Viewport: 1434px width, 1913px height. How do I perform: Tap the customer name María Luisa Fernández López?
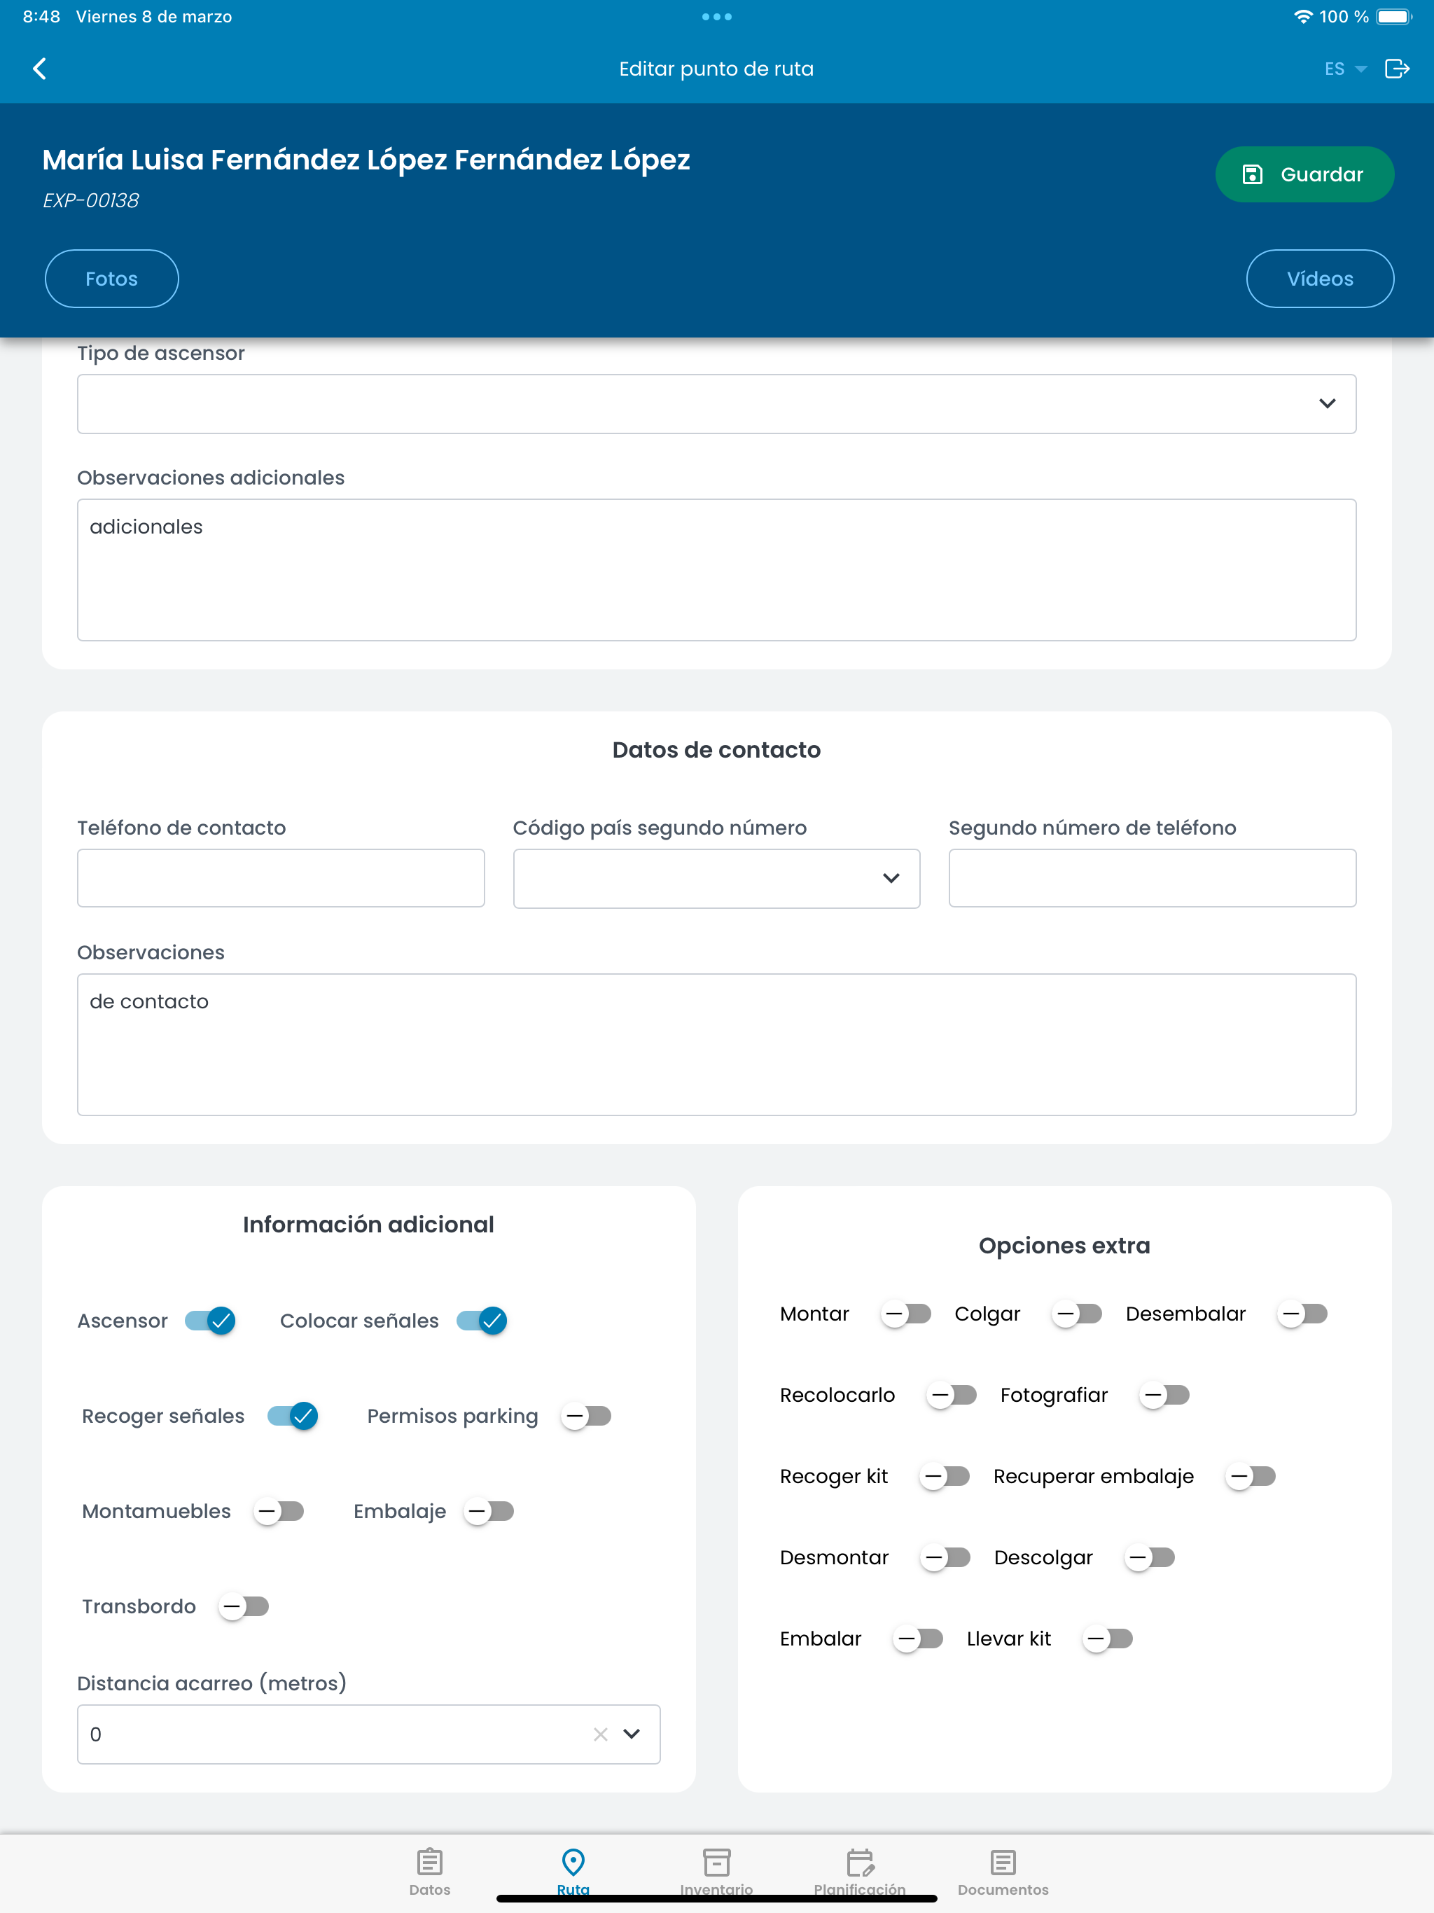tap(366, 159)
